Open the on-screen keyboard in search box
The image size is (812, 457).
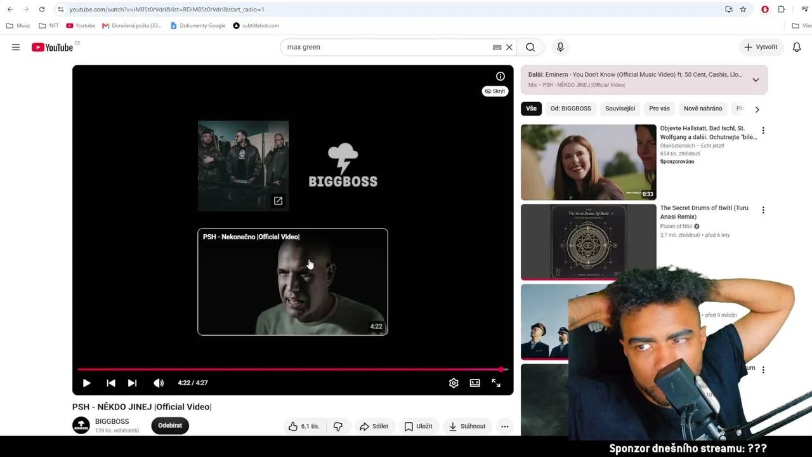pyautogui.click(x=497, y=47)
